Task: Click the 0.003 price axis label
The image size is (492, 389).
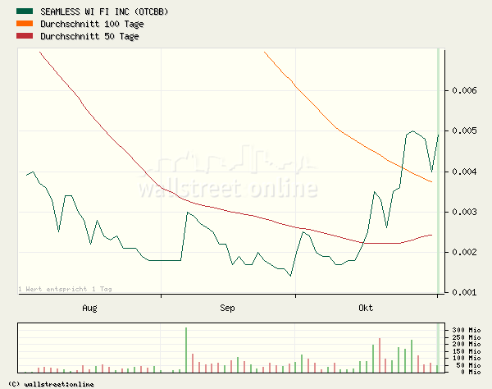Action: pos(465,212)
